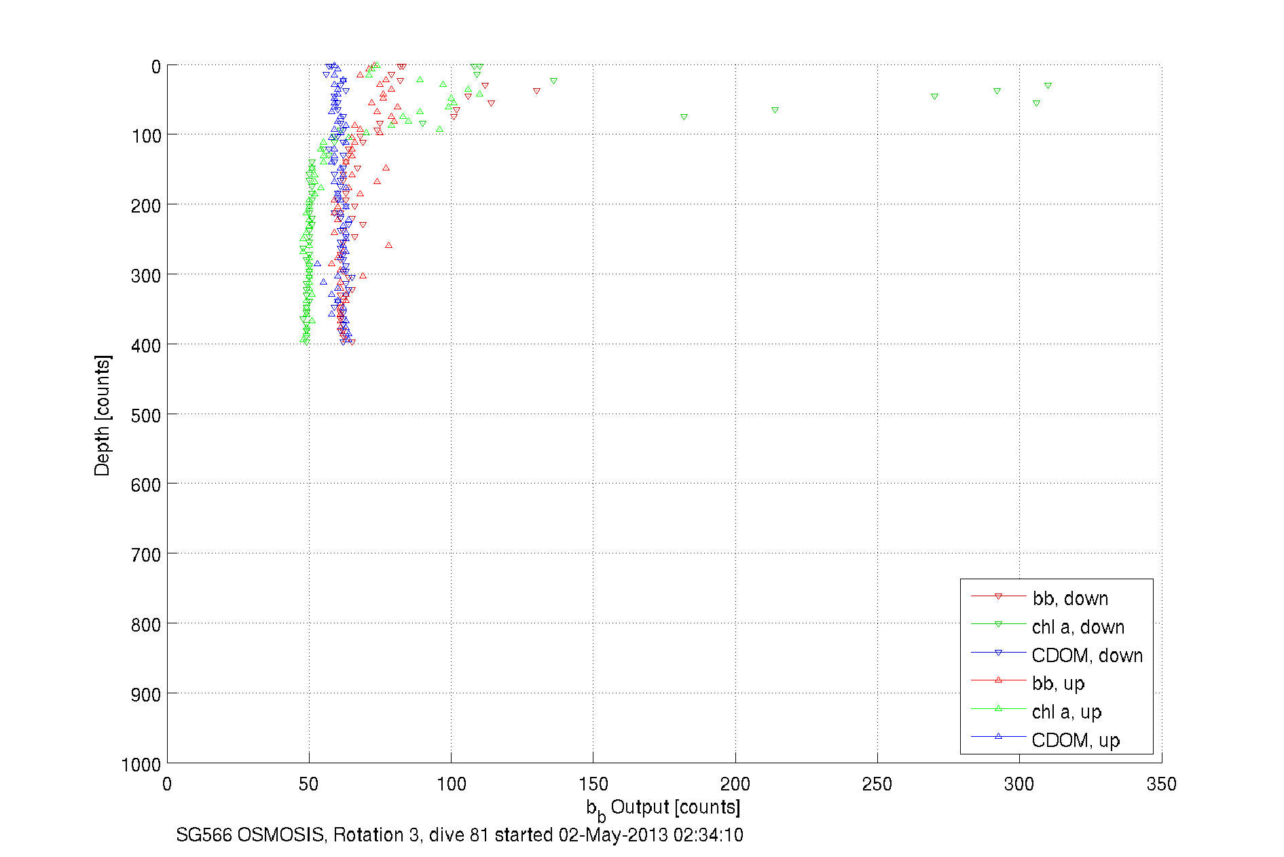Click the x-axis tick label 350
The width and height of the screenshot is (1284, 857).
1161,784
